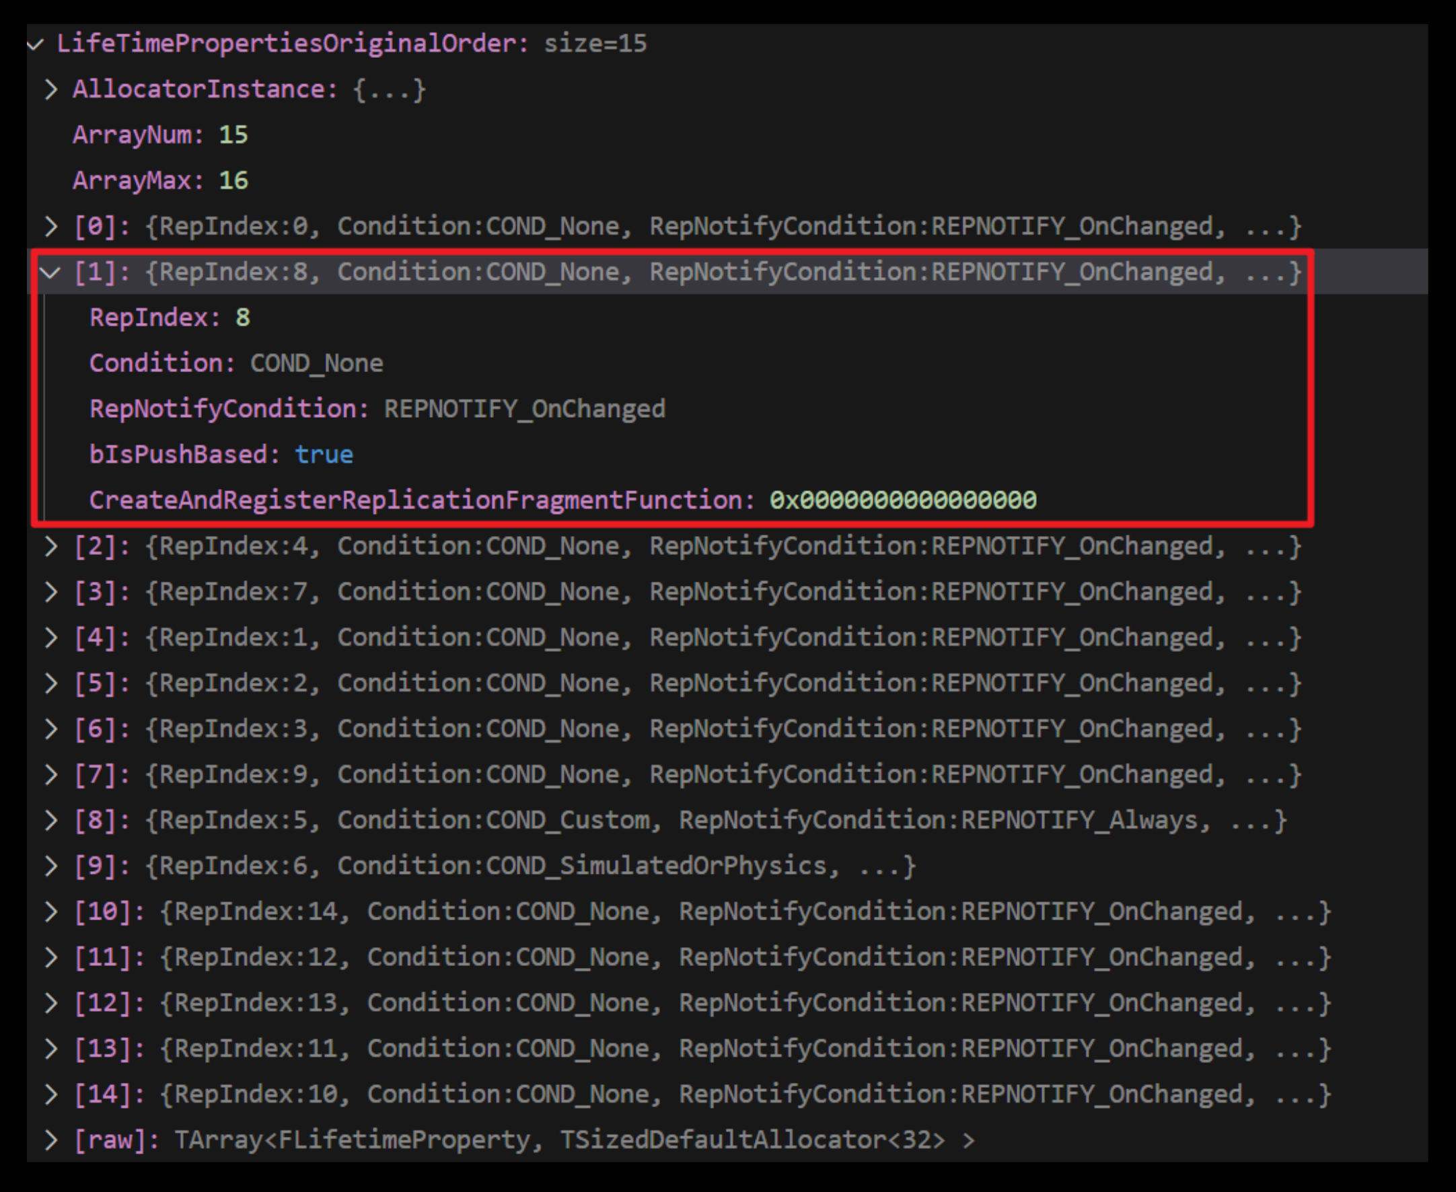Expand the [raw] TArray view entry
Screen dimensions: 1456x1192
coord(50,1140)
